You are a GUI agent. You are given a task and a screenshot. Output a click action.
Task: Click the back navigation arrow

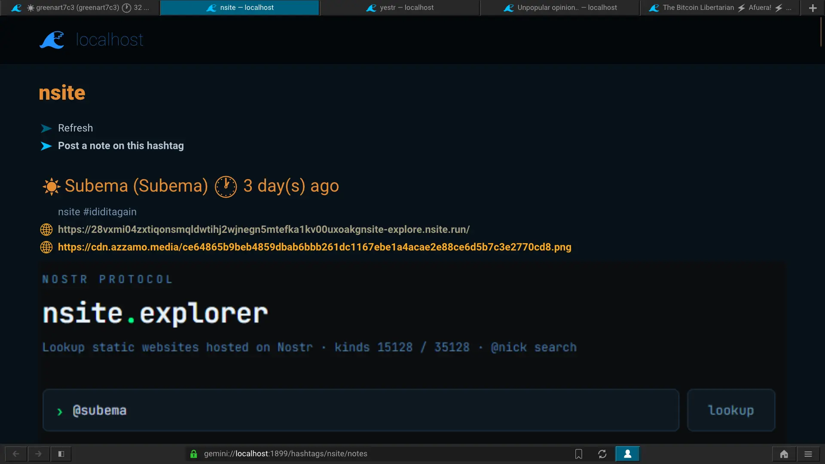click(x=16, y=454)
